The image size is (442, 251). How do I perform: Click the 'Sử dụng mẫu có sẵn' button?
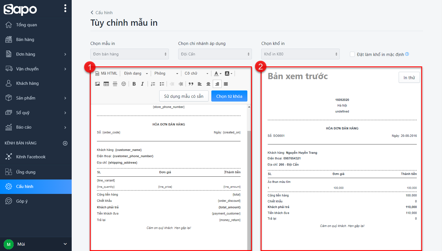184,96
